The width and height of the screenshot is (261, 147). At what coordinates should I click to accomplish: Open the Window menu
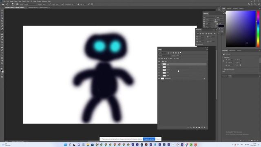pyautogui.click(x=44, y=1)
